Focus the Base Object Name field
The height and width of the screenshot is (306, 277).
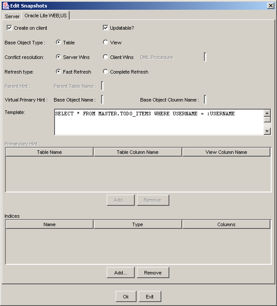[102, 99]
